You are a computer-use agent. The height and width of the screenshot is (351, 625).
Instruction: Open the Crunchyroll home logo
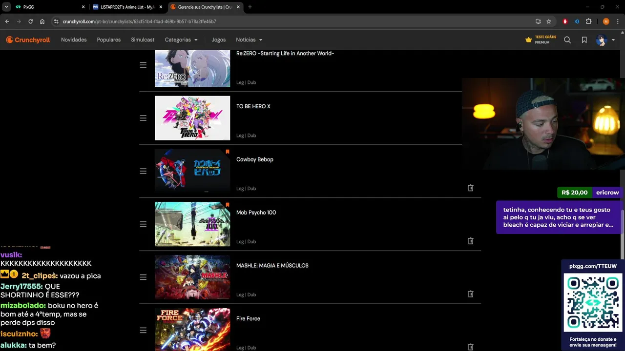click(28, 40)
